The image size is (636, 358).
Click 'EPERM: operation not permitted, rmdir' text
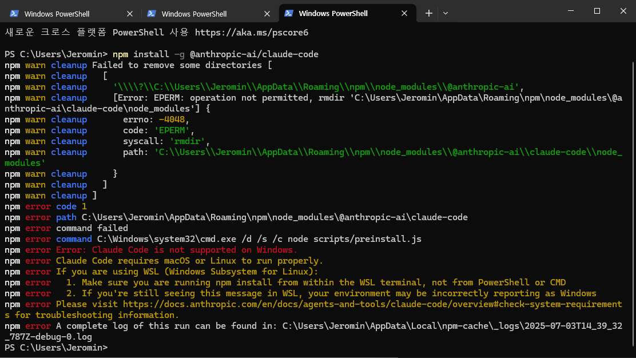(x=249, y=98)
